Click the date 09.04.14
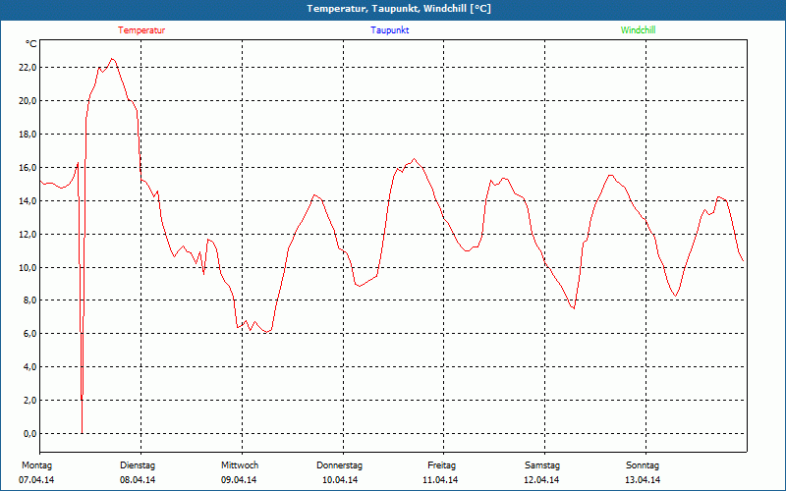The image size is (786, 491). pos(239,480)
